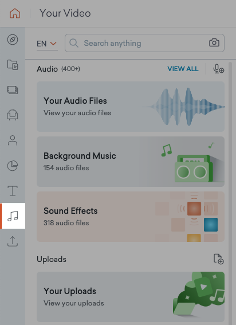Open the compass explore sidebar icon

tap(13, 40)
